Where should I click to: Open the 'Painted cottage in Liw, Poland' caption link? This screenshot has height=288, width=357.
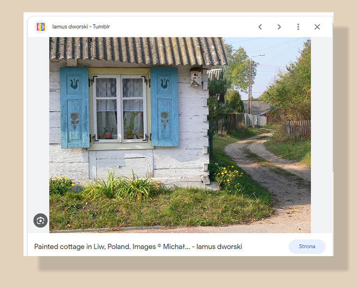138,247
